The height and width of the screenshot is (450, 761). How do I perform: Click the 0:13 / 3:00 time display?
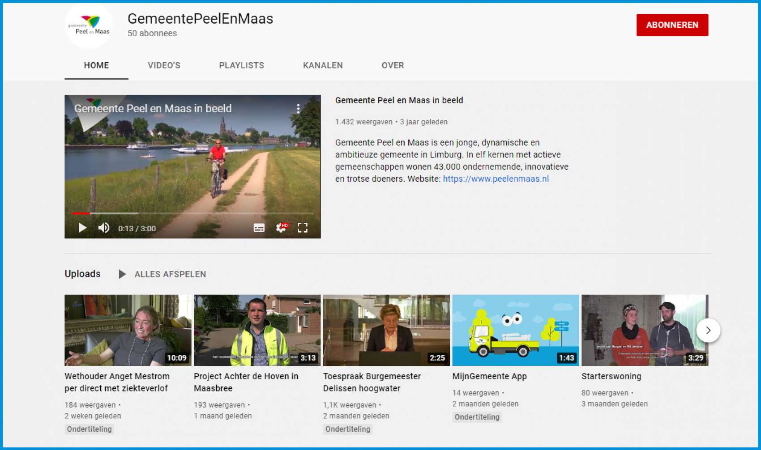click(x=137, y=229)
